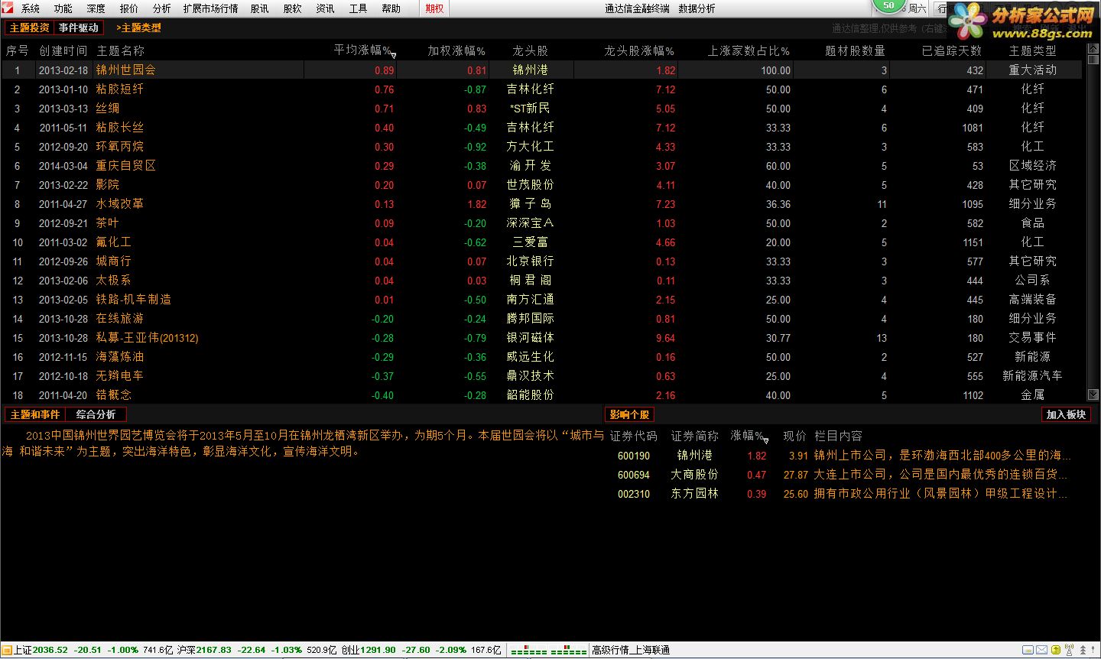Select theme row 粘胶短纤

coord(541,89)
